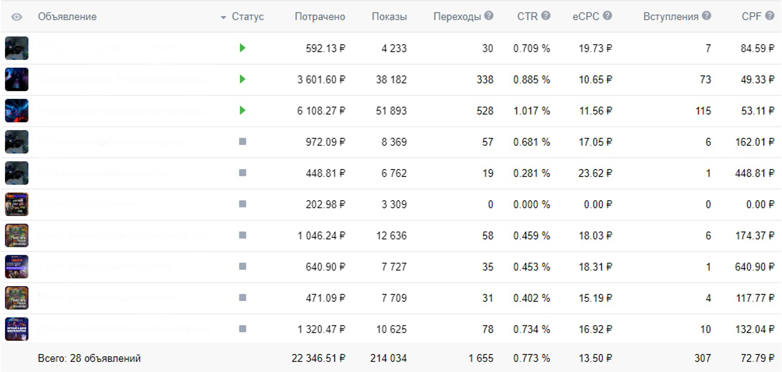Sort table by the Потрачено column
Screen dimensions: 782x372
[x=319, y=17]
